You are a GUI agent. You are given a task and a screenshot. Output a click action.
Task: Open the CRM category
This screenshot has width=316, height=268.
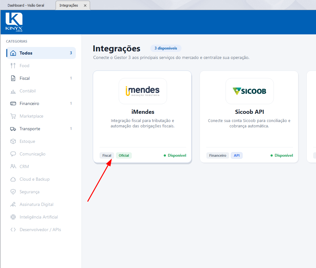41,166
